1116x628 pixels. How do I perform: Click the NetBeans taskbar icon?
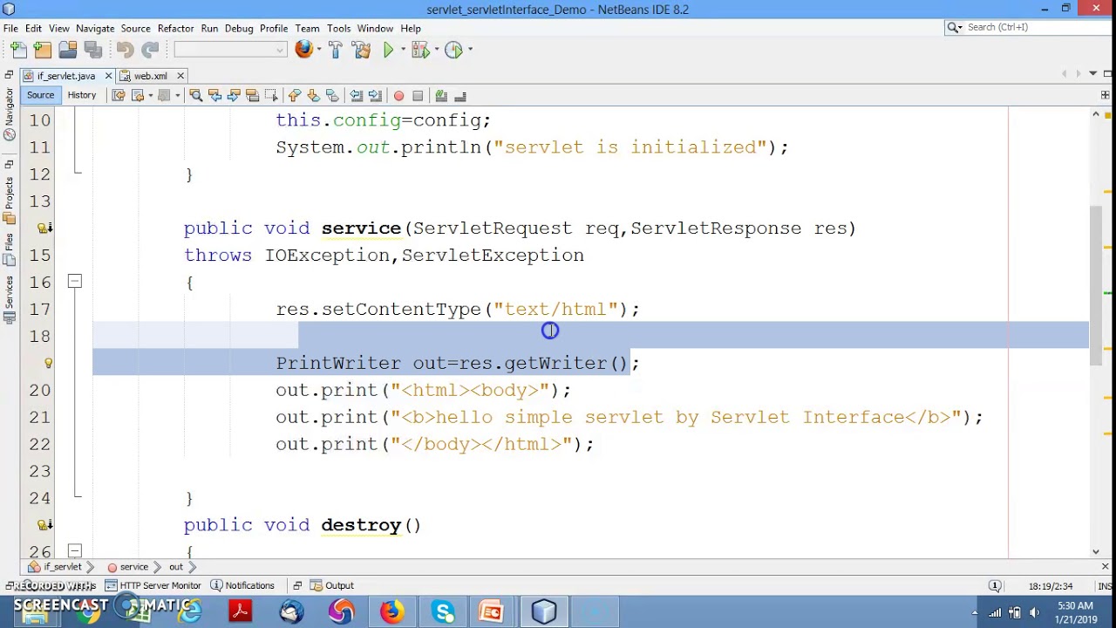544,611
